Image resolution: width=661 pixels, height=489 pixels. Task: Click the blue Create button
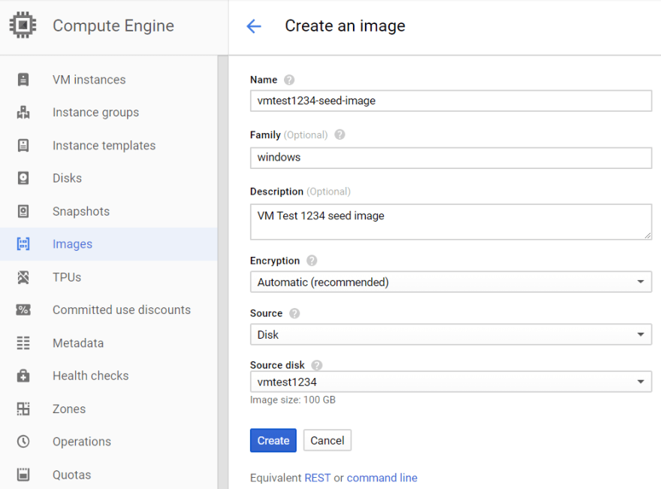click(x=273, y=440)
